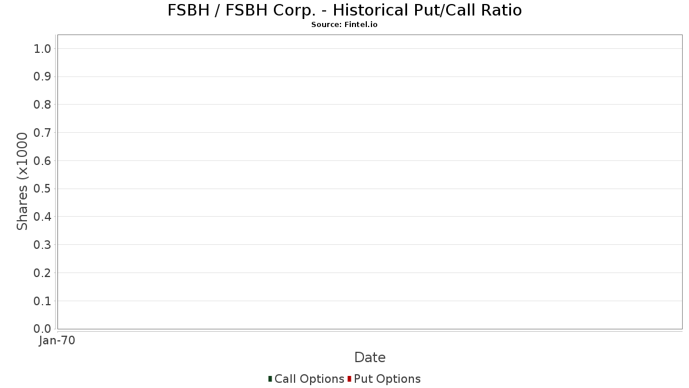Click the green Call Options legend swatch
The image size is (689, 388).
pyautogui.click(x=270, y=379)
